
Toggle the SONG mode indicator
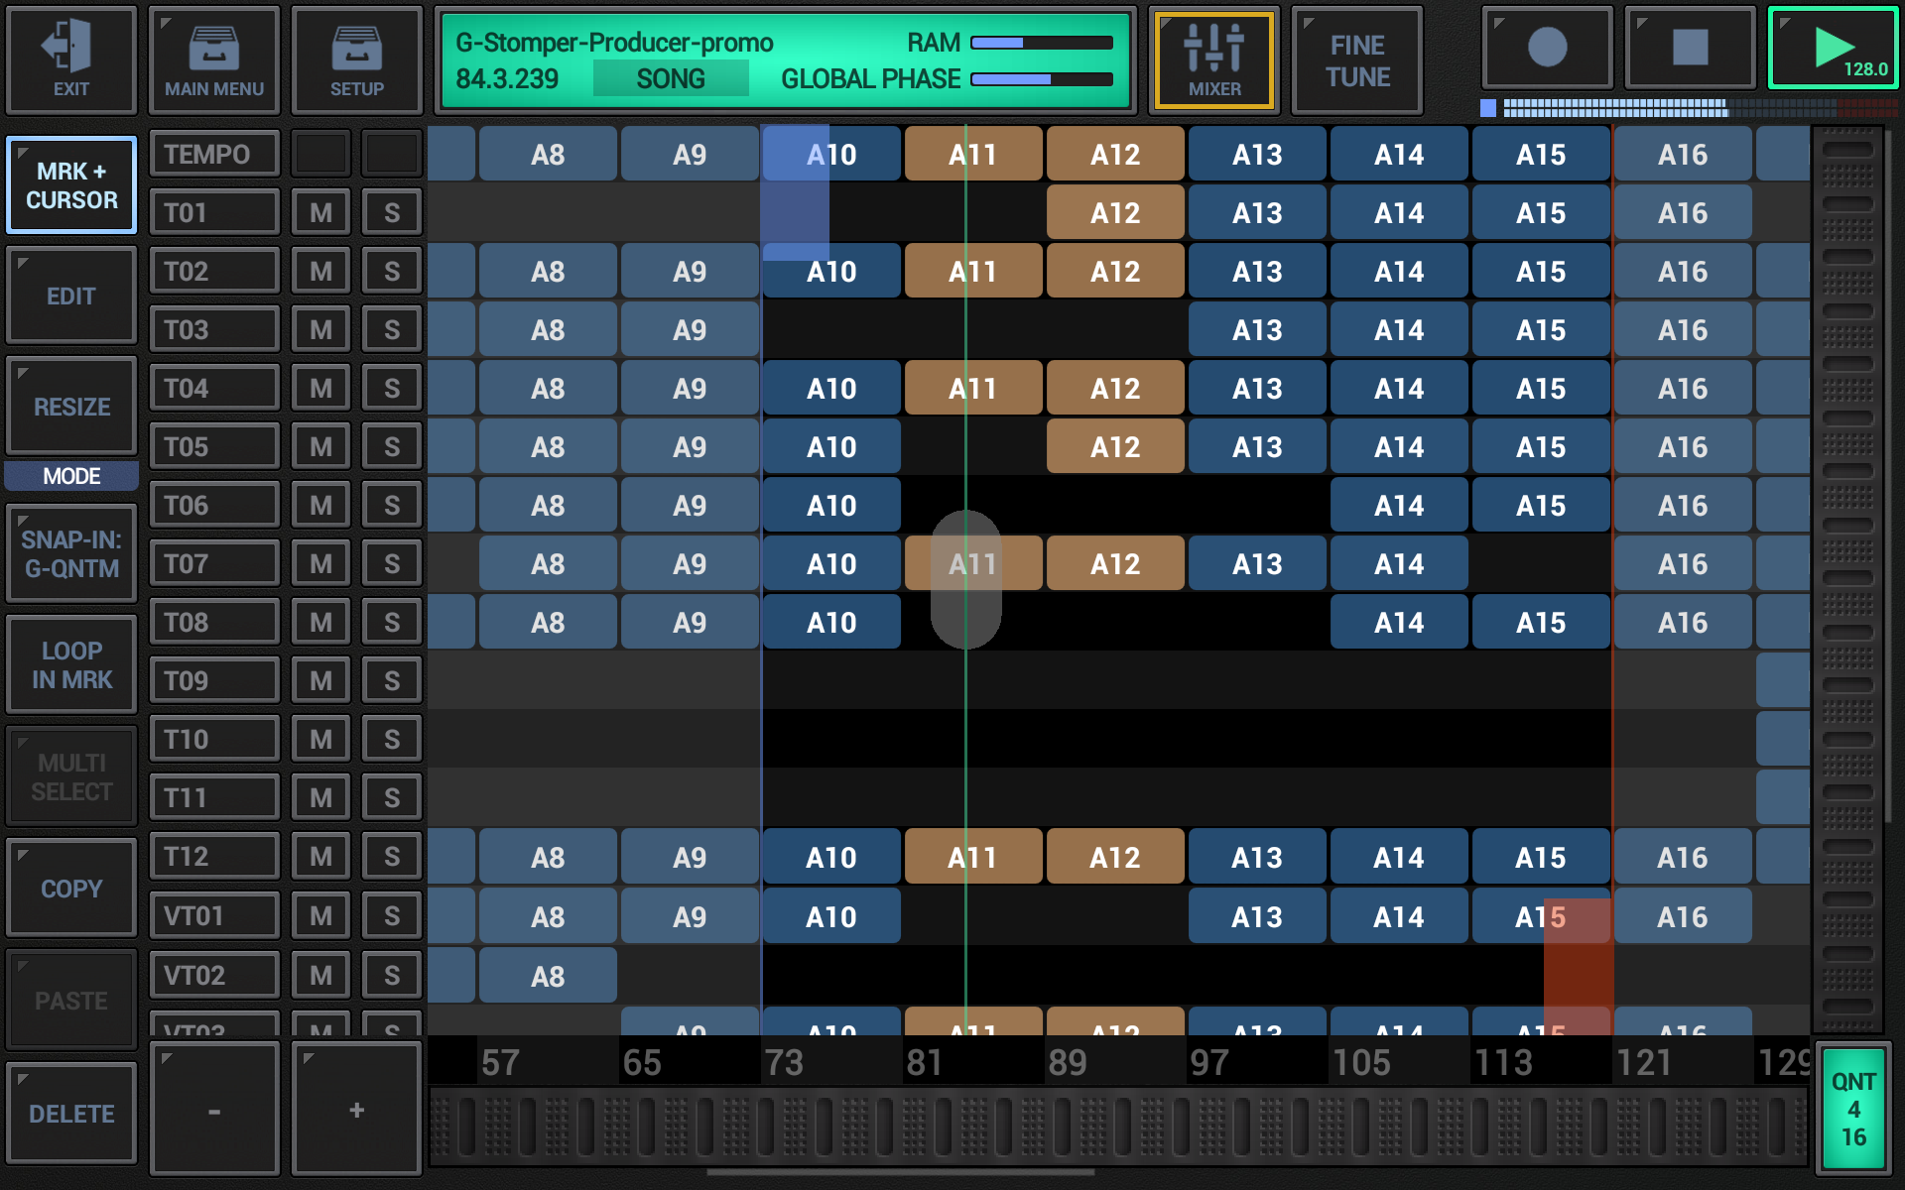click(671, 78)
